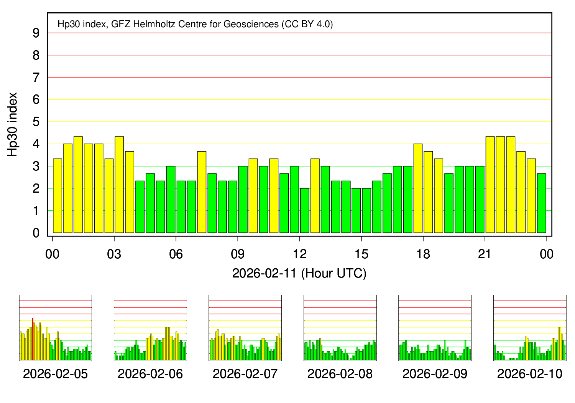Click the 12 hour tick label

pyautogui.click(x=299, y=254)
